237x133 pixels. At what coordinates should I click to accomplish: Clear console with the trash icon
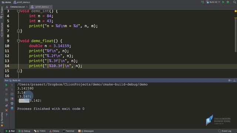click(x=12, y=108)
